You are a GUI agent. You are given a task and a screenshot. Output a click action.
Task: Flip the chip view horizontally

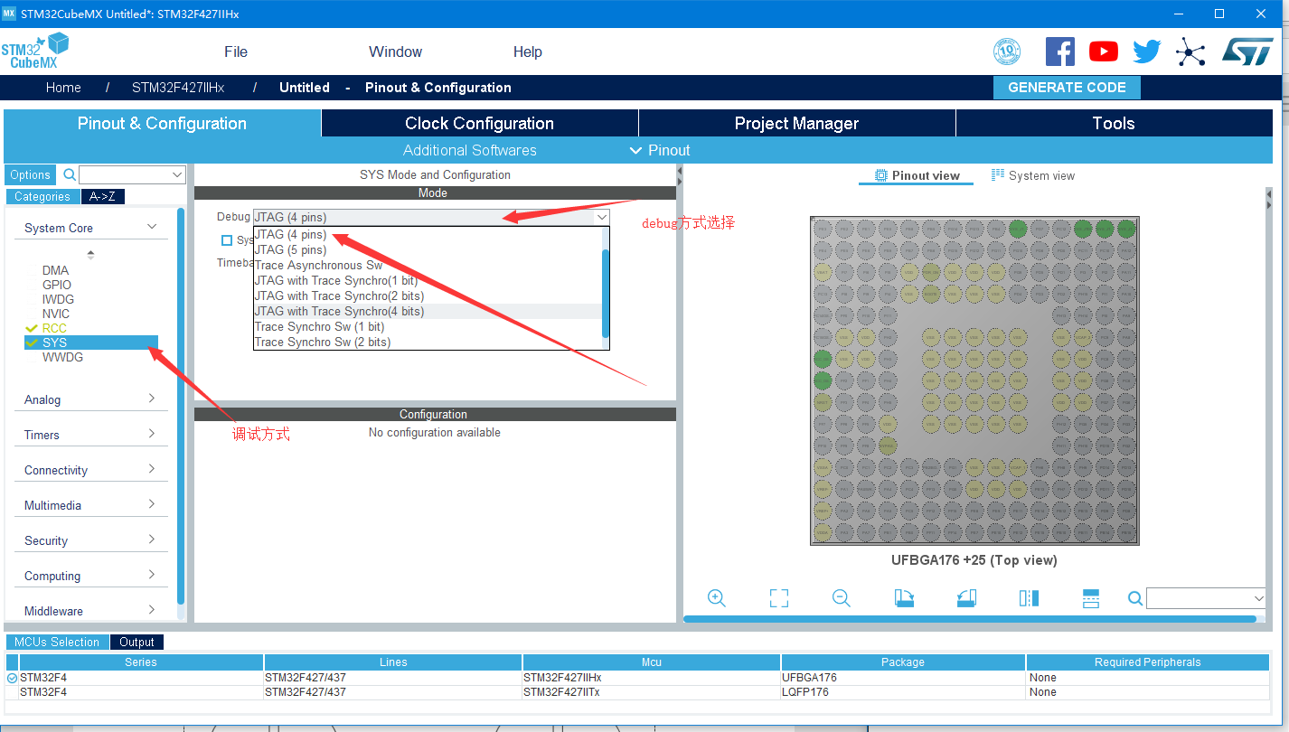1029,598
